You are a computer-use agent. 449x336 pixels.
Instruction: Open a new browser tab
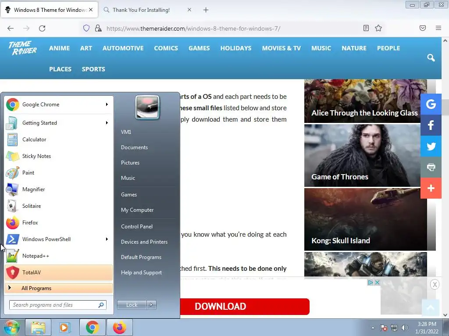(x=206, y=10)
